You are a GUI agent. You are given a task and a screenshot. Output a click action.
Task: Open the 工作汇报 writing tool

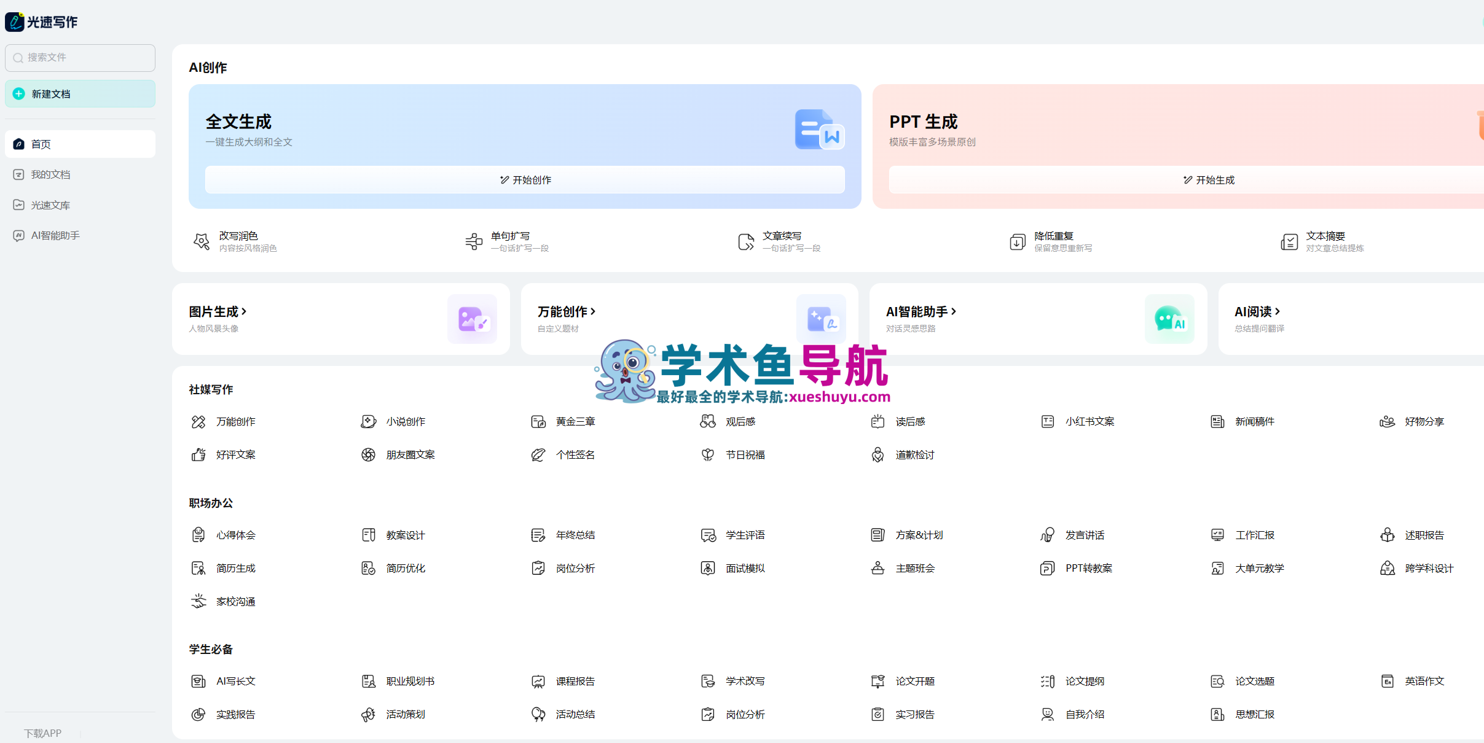[x=1243, y=535]
